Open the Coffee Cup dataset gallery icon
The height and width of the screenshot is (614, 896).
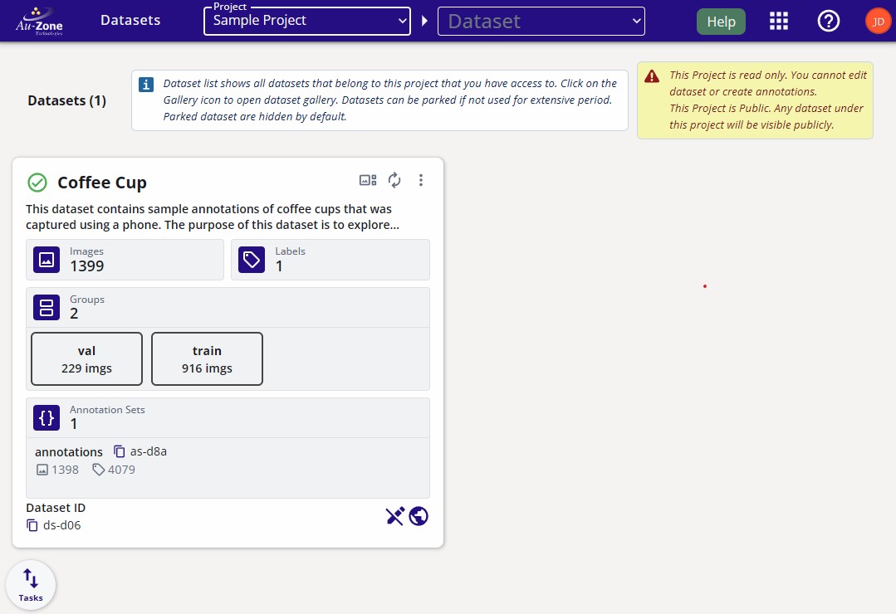[368, 180]
